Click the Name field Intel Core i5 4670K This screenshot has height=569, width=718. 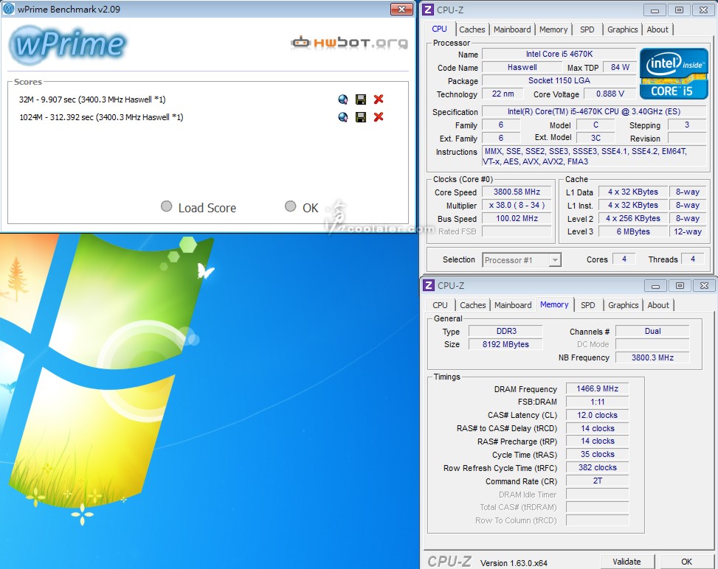[559, 54]
